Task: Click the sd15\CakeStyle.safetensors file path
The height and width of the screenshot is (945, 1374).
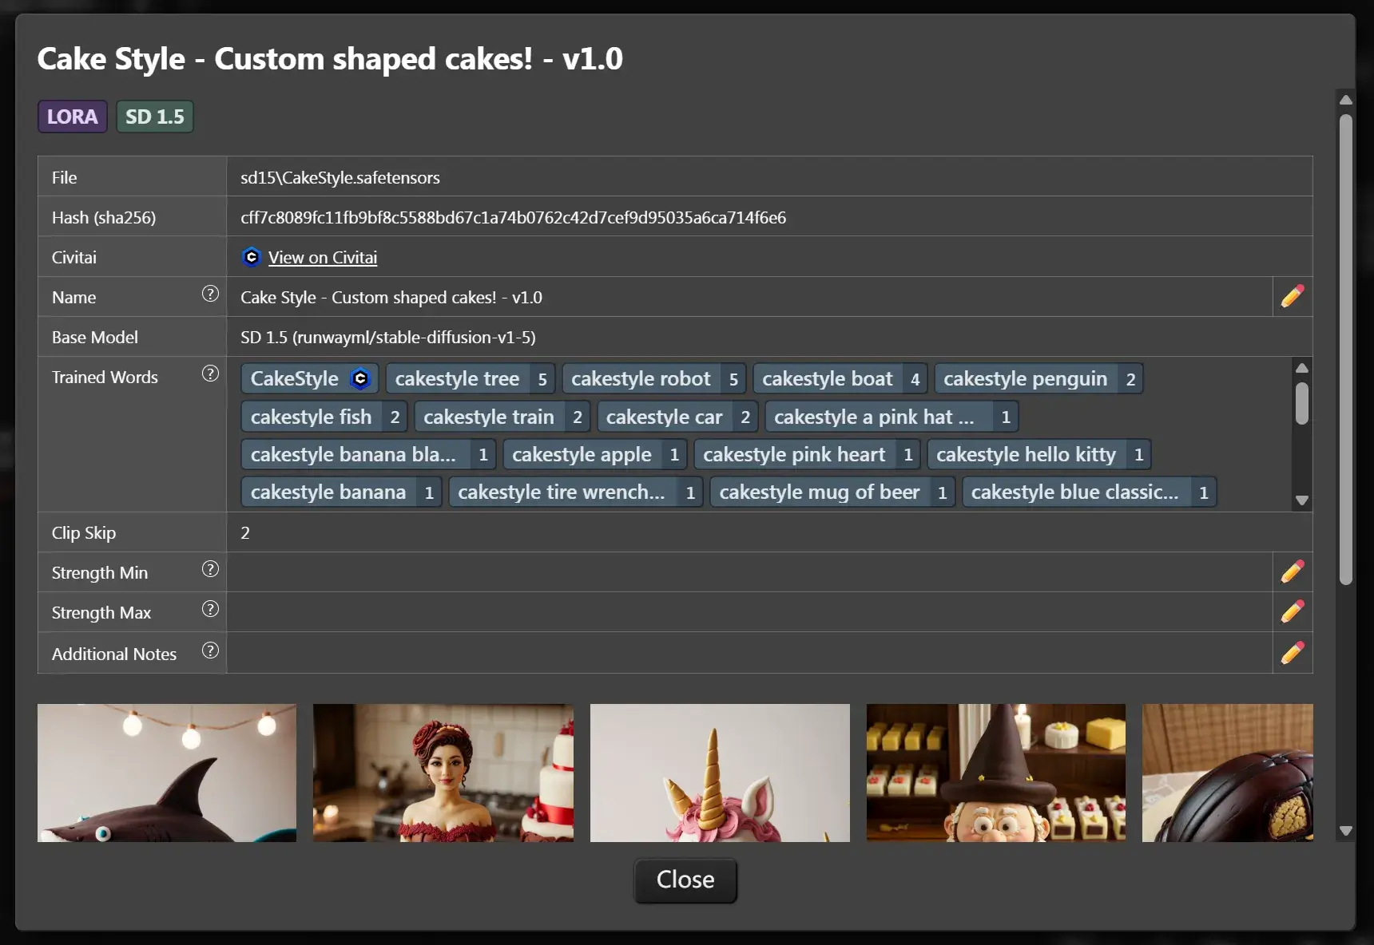Action: 340,177
